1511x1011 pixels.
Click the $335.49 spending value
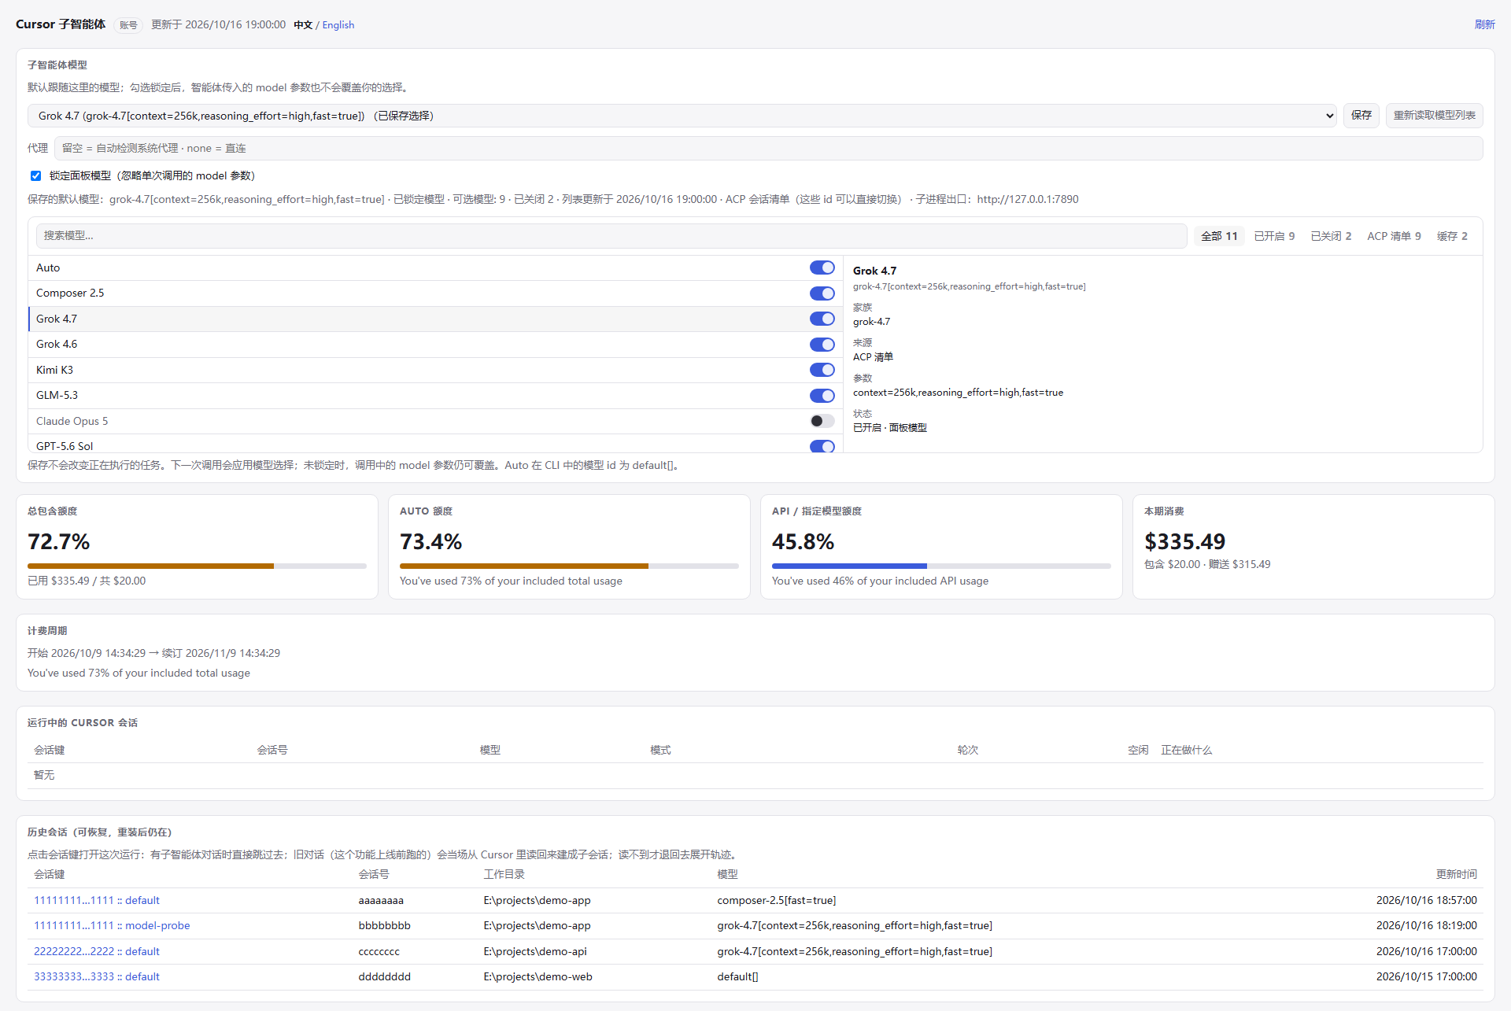point(1184,541)
